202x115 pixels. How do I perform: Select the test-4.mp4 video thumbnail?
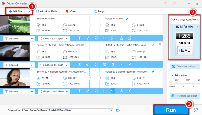click(x=15, y=25)
